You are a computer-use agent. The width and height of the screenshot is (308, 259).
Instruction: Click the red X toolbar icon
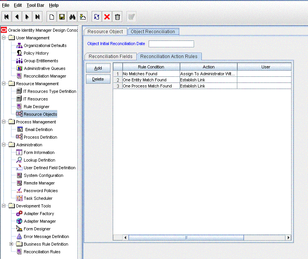(x=107, y=17)
